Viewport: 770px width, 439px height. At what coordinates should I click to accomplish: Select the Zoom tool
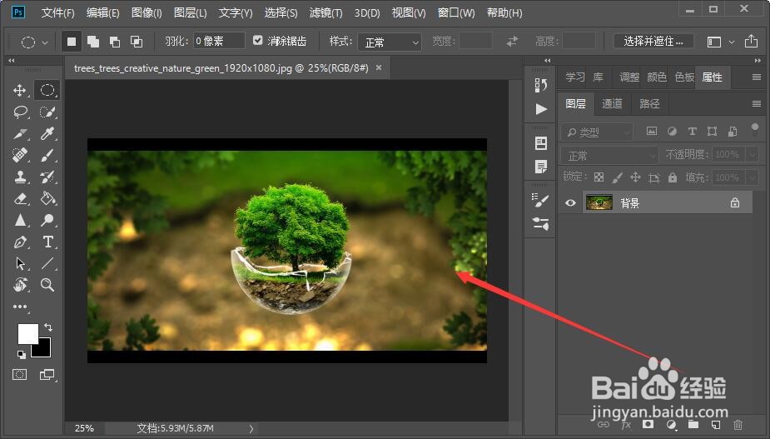pos(47,285)
